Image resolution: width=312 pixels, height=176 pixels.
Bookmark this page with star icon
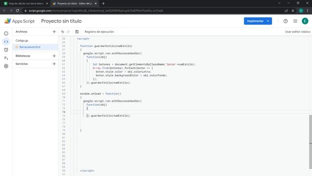coord(293,11)
